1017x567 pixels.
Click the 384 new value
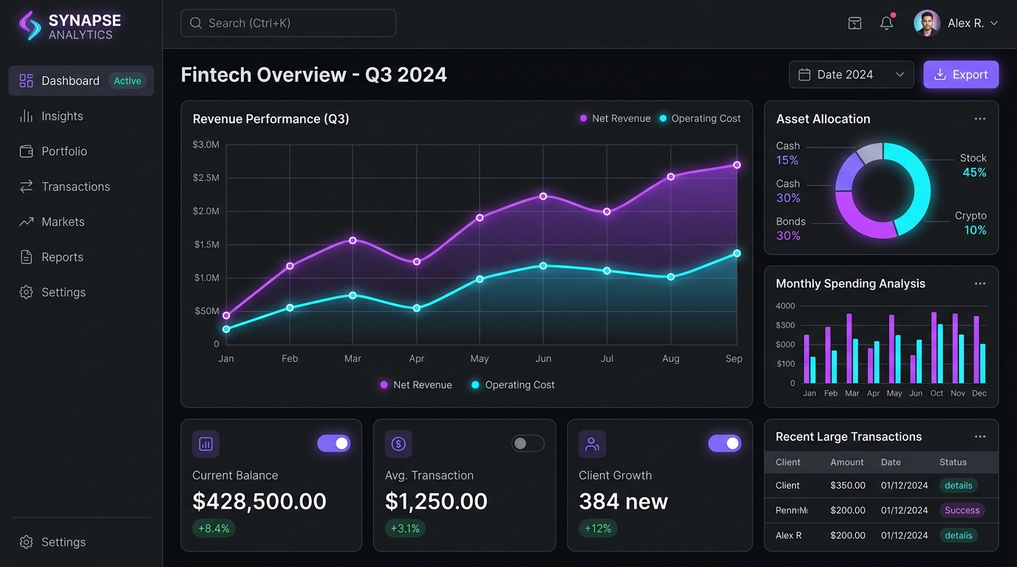click(623, 501)
